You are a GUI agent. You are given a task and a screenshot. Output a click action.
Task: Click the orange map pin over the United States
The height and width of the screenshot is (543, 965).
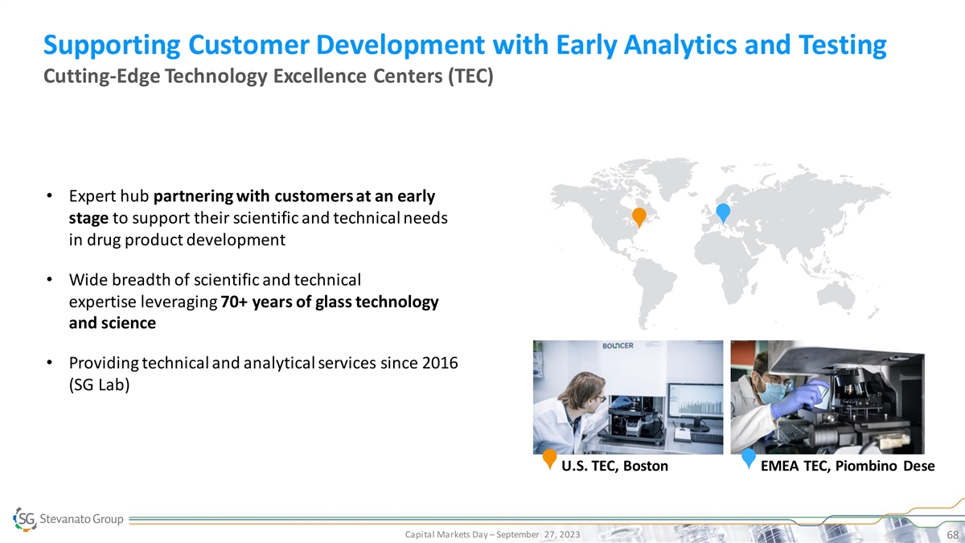coord(639,216)
